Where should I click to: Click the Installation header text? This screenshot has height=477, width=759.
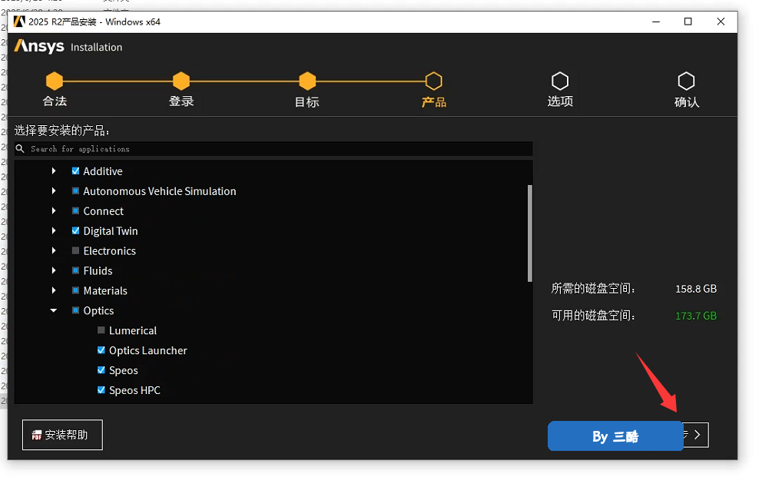[x=96, y=48]
